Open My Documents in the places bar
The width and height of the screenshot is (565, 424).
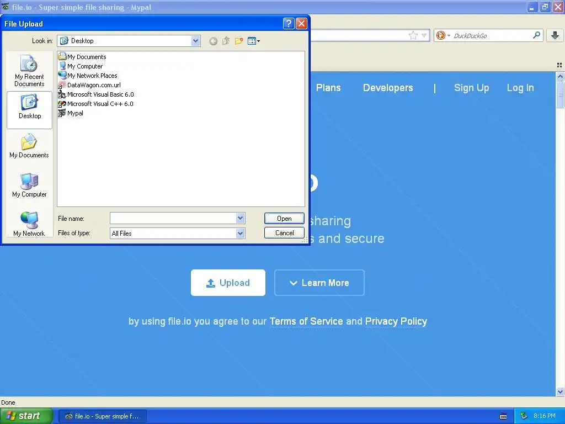[29, 146]
